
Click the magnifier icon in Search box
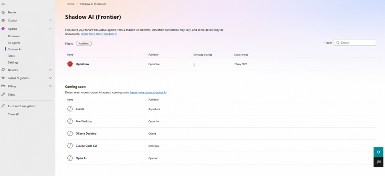pos(338,43)
